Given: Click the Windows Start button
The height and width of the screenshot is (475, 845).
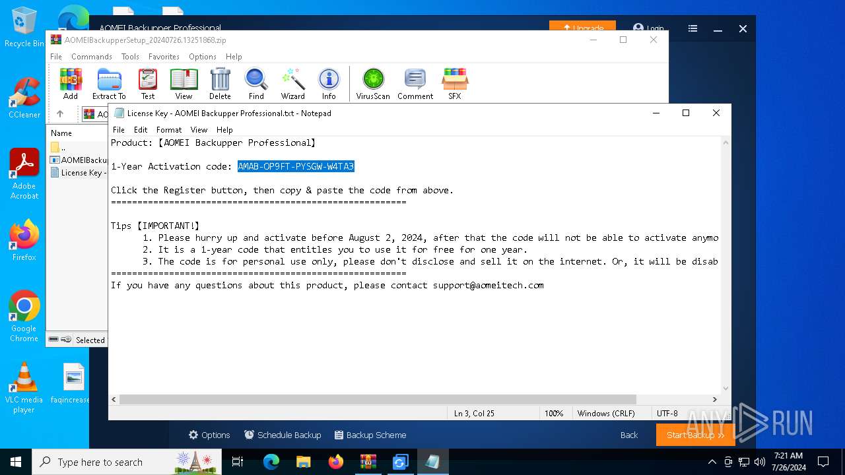Looking at the screenshot, I should pyautogui.click(x=16, y=462).
